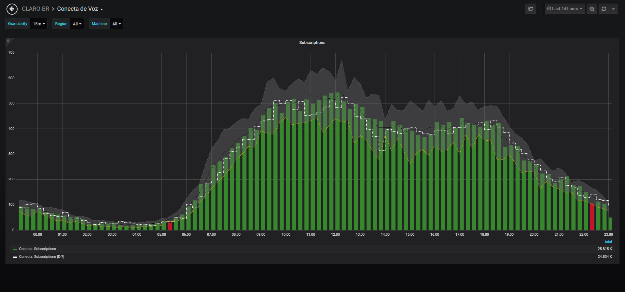Go to the CLARO-BR folder link
Viewport: 625px width, 292px height.
click(35, 9)
